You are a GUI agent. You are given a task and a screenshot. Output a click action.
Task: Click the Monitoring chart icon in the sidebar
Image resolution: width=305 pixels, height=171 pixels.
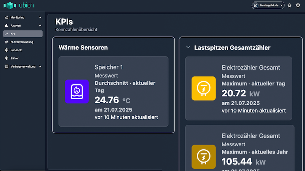tap(6, 17)
